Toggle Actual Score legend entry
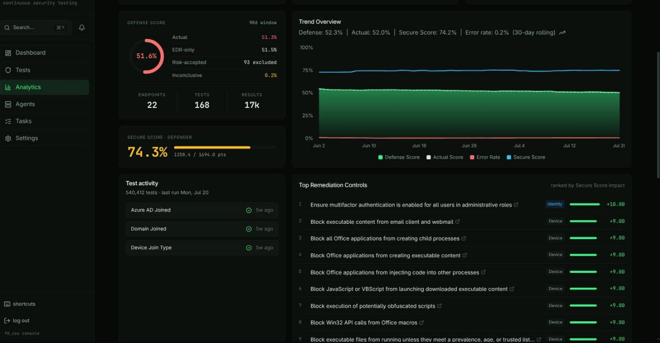 click(444, 157)
